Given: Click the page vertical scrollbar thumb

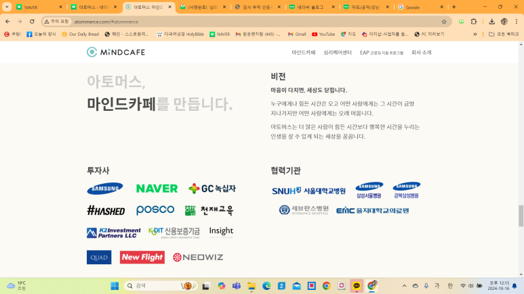Looking at the screenshot, I should (x=521, y=216).
